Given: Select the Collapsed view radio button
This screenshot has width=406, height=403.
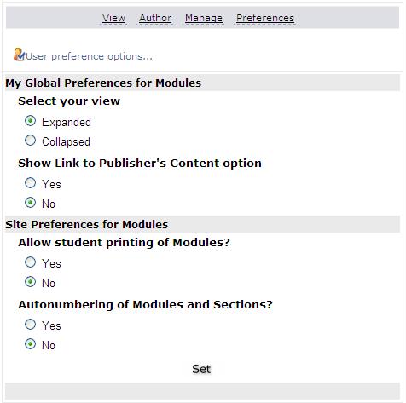Looking at the screenshot, I should point(30,141).
